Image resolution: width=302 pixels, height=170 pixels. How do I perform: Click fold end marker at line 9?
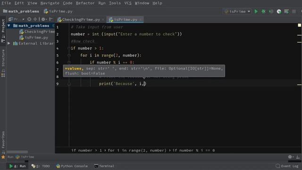tap(69, 84)
